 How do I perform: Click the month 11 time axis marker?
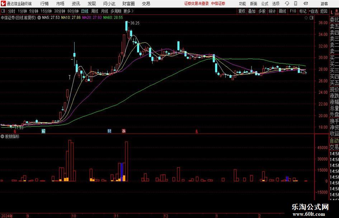coord(116,216)
